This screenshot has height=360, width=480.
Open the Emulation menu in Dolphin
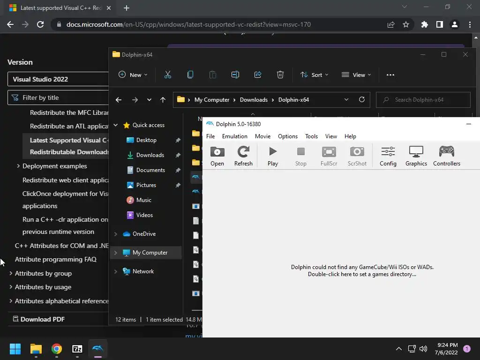tap(235, 136)
